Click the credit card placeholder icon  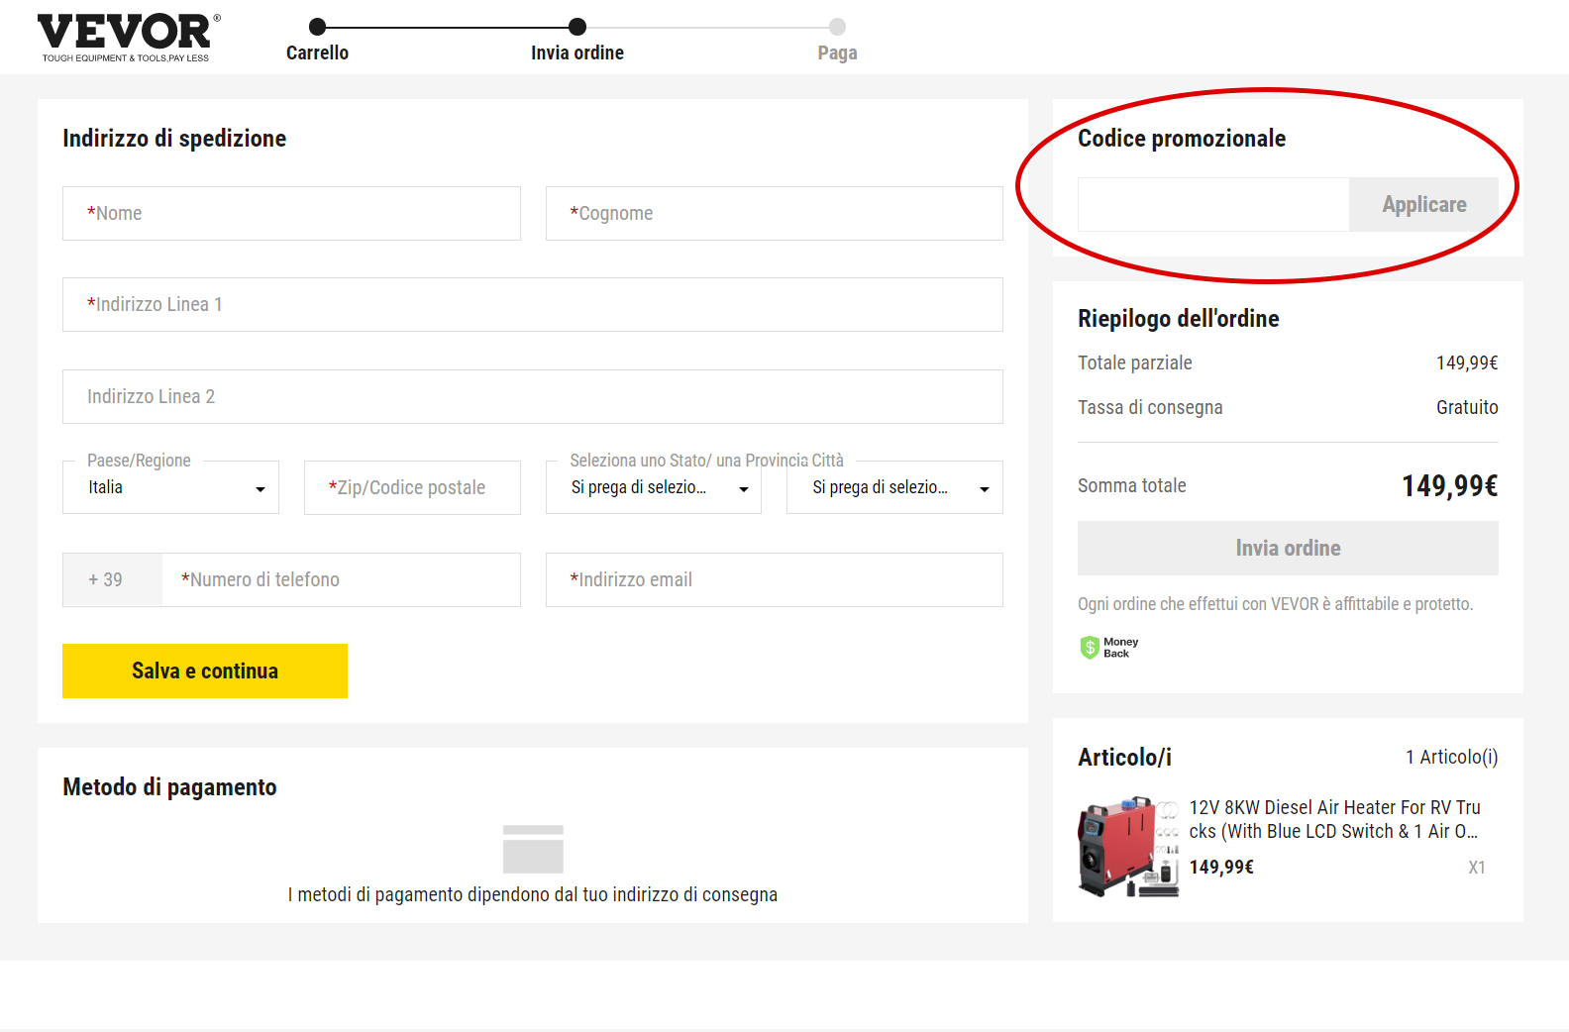point(533,849)
